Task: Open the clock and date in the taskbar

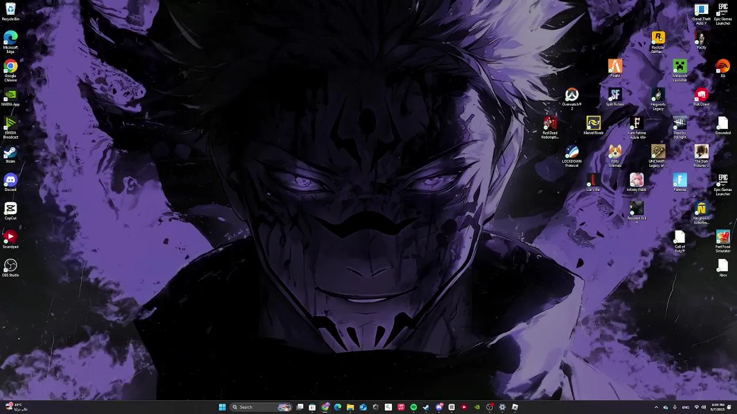Action: click(718, 407)
